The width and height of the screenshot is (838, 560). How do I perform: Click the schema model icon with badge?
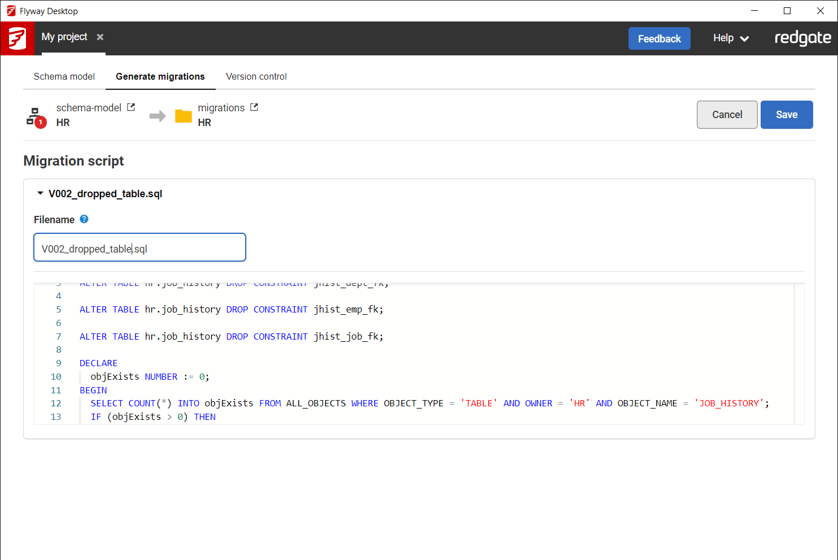35,116
